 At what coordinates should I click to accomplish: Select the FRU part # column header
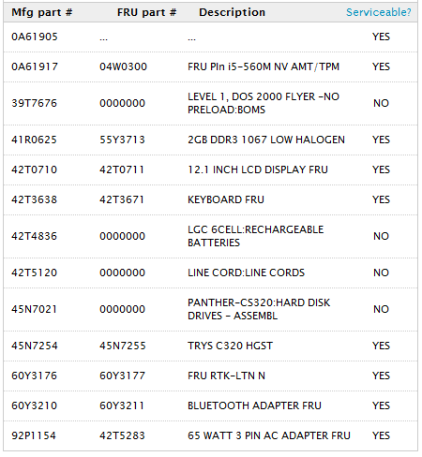[146, 12]
